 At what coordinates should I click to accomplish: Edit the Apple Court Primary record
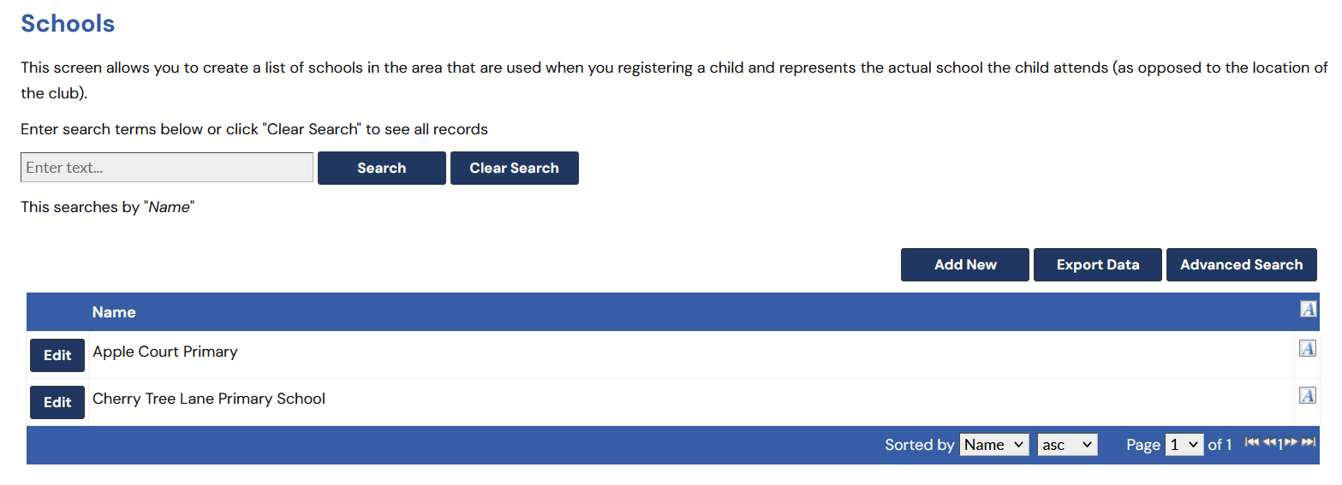coord(57,356)
